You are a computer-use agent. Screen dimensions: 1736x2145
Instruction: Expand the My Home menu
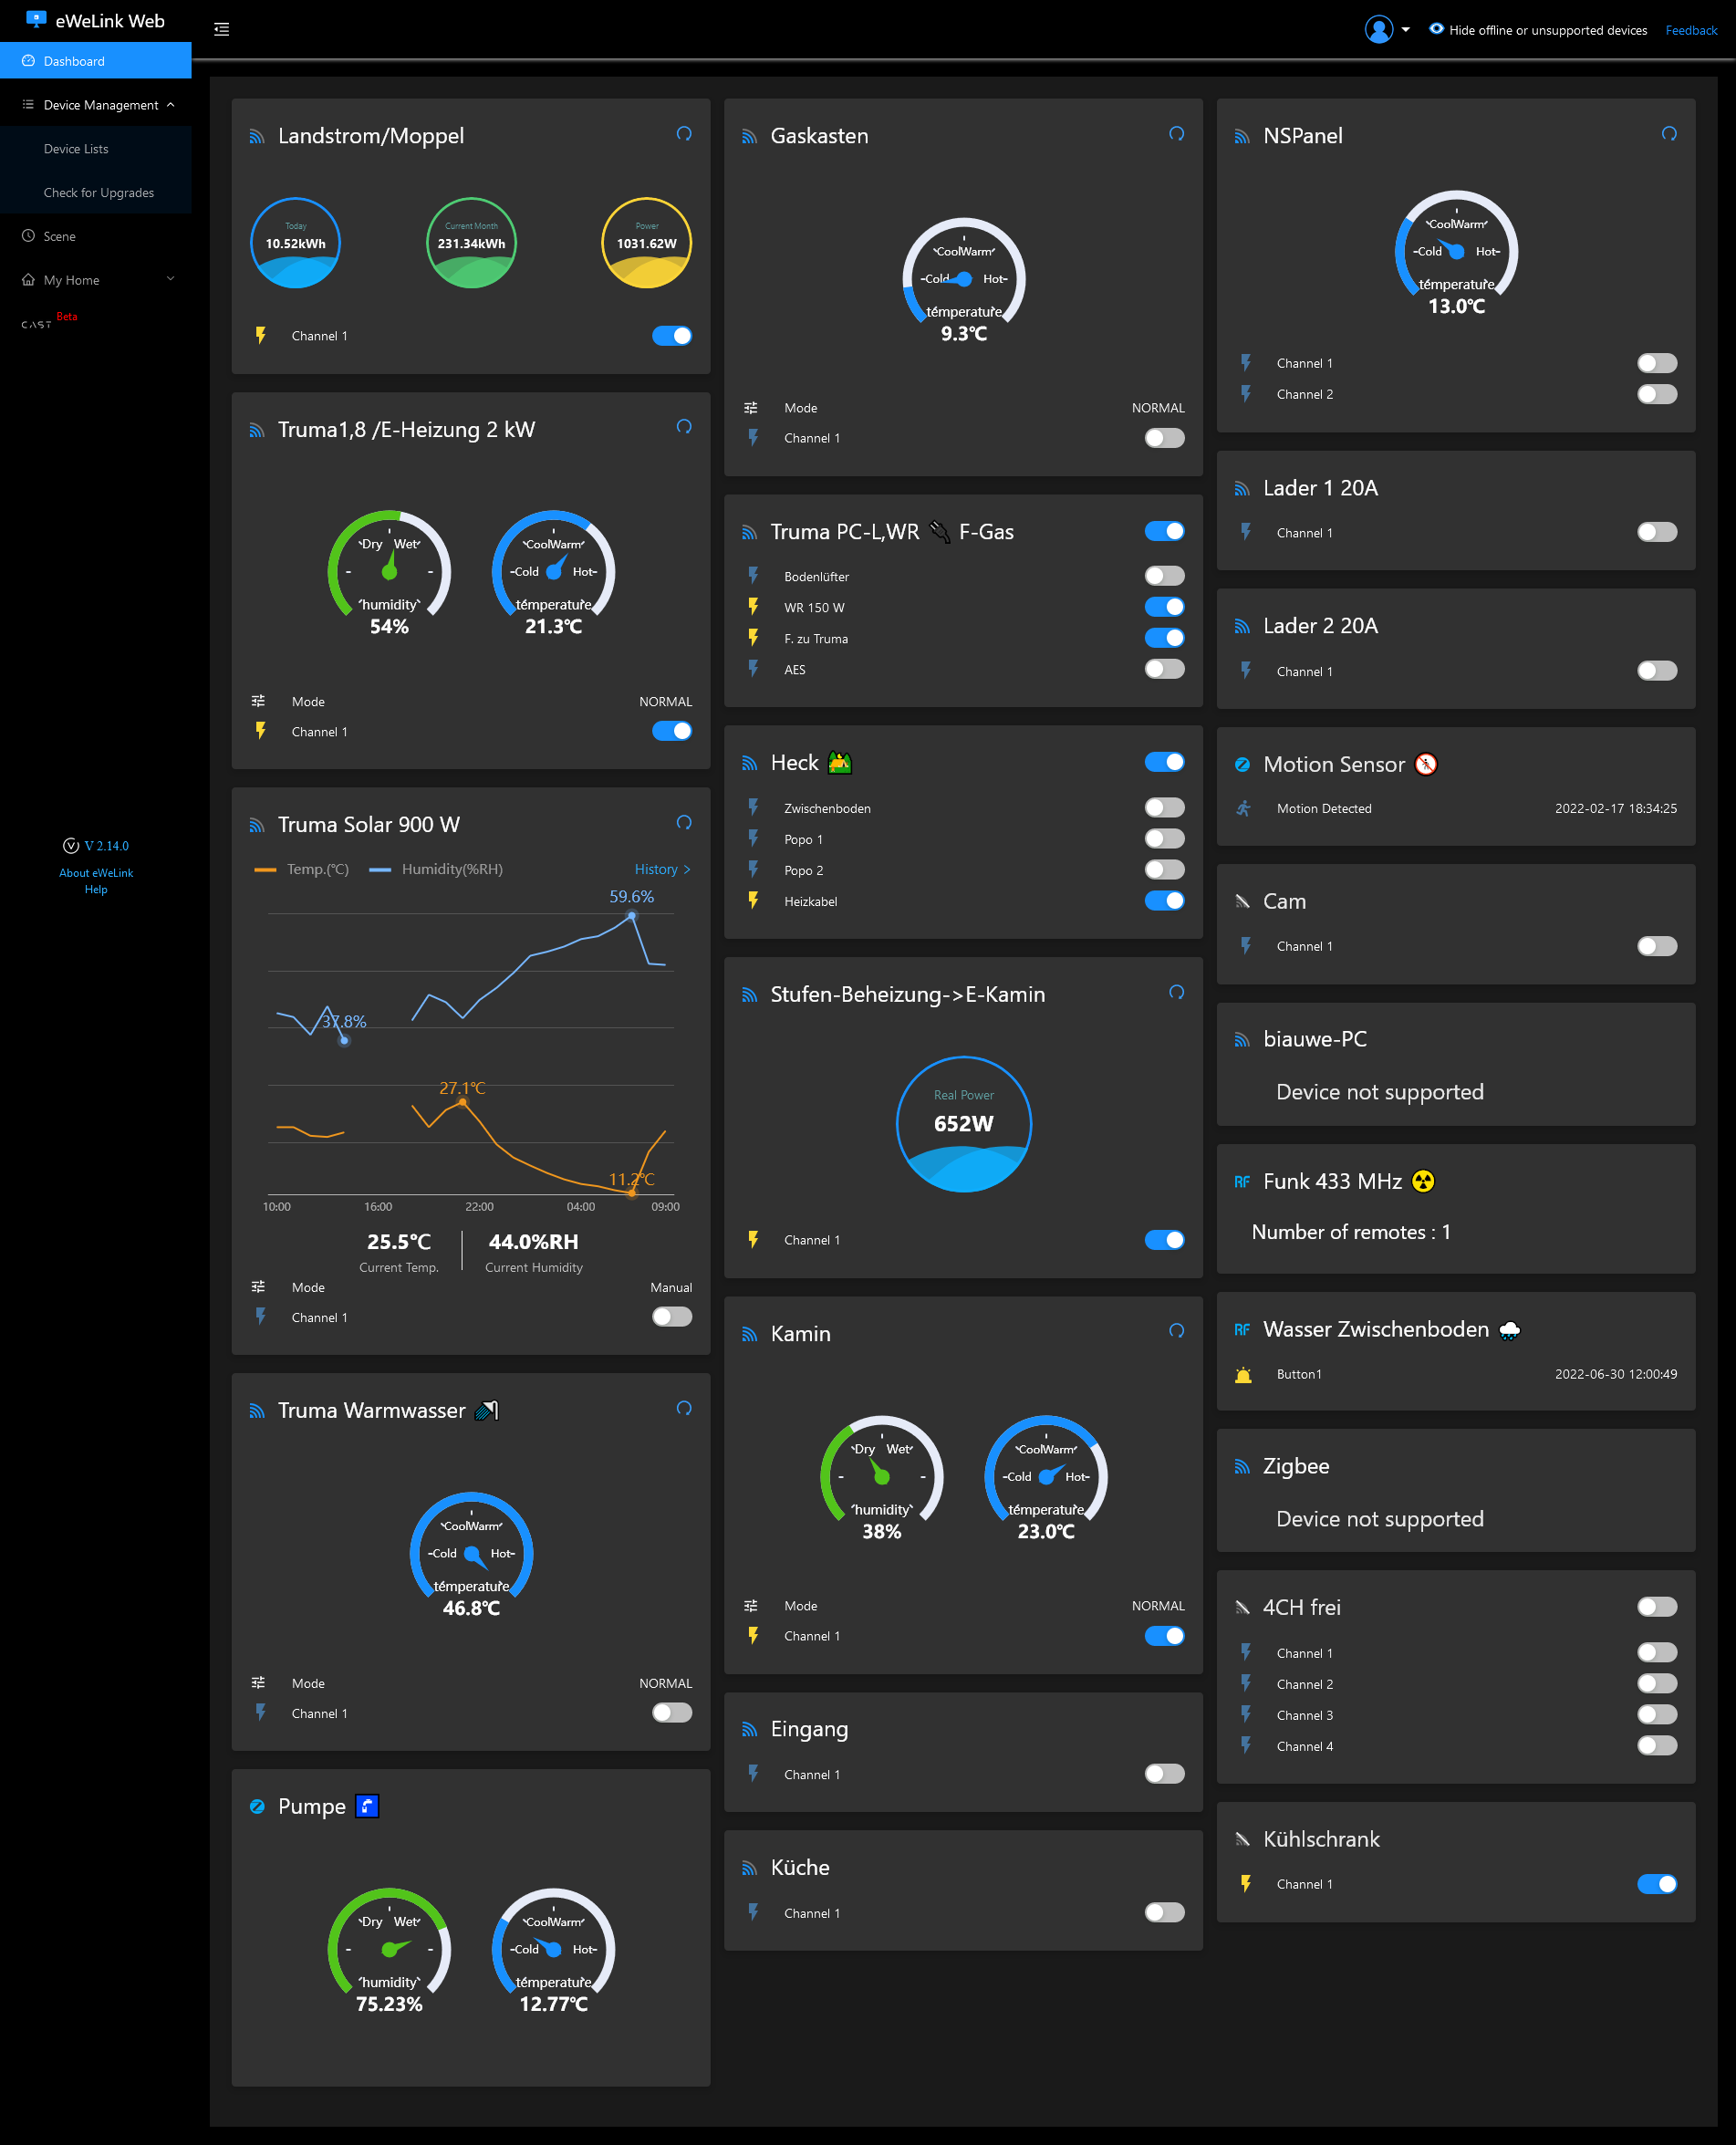(x=96, y=280)
